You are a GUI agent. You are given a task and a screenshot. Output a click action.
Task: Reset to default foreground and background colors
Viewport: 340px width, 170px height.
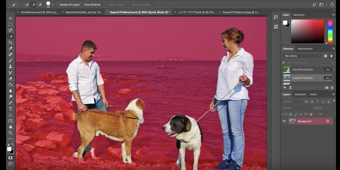pos(8,144)
